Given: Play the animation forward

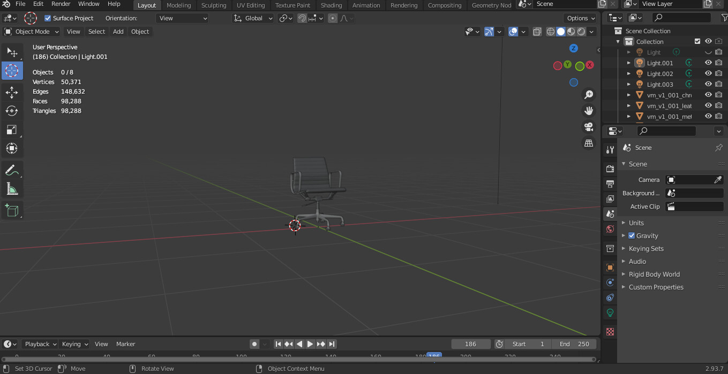Looking at the screenshot, I should tap(310, 344).
